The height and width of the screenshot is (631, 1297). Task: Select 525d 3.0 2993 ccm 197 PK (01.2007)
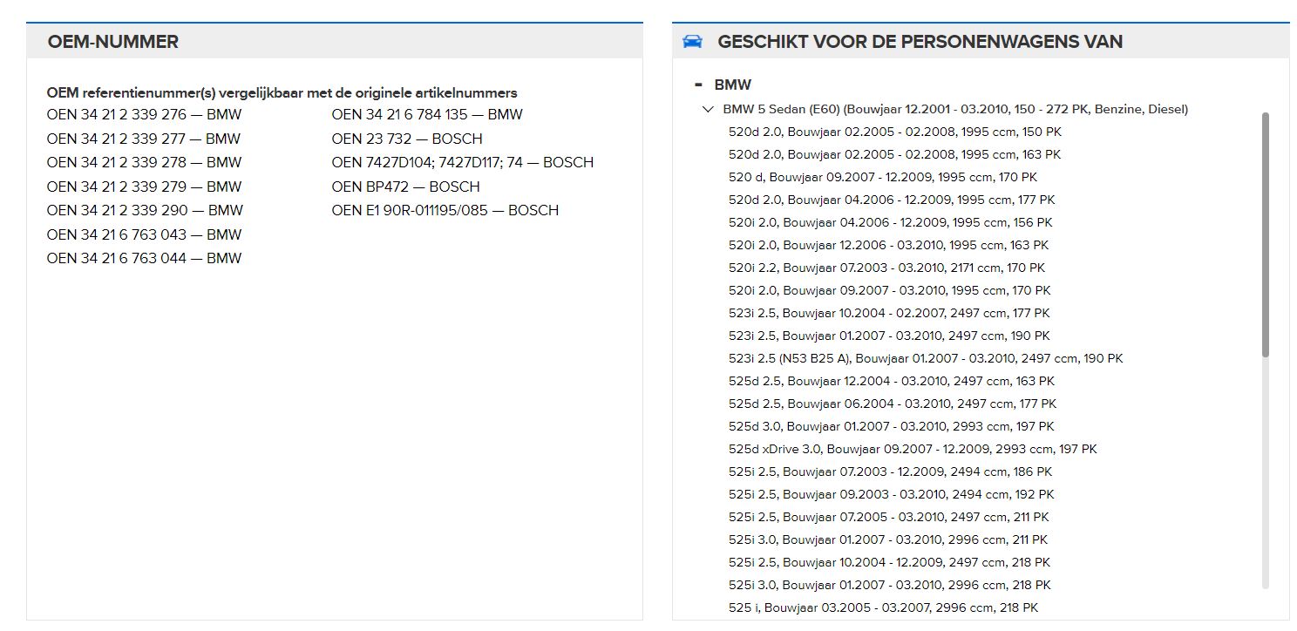(892, 426)
